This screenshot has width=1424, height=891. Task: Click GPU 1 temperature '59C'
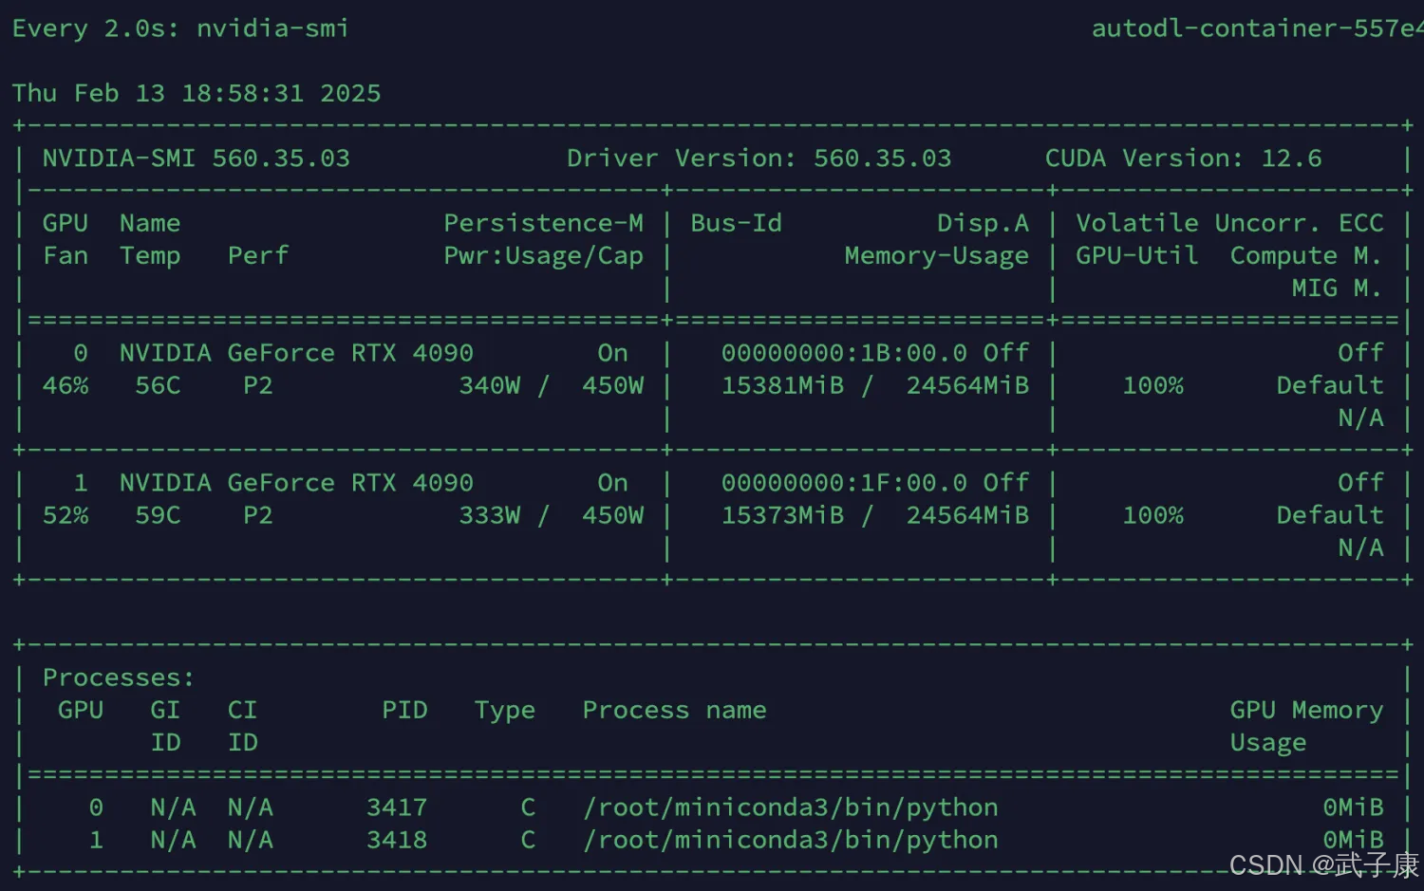[x=158, y=515]
